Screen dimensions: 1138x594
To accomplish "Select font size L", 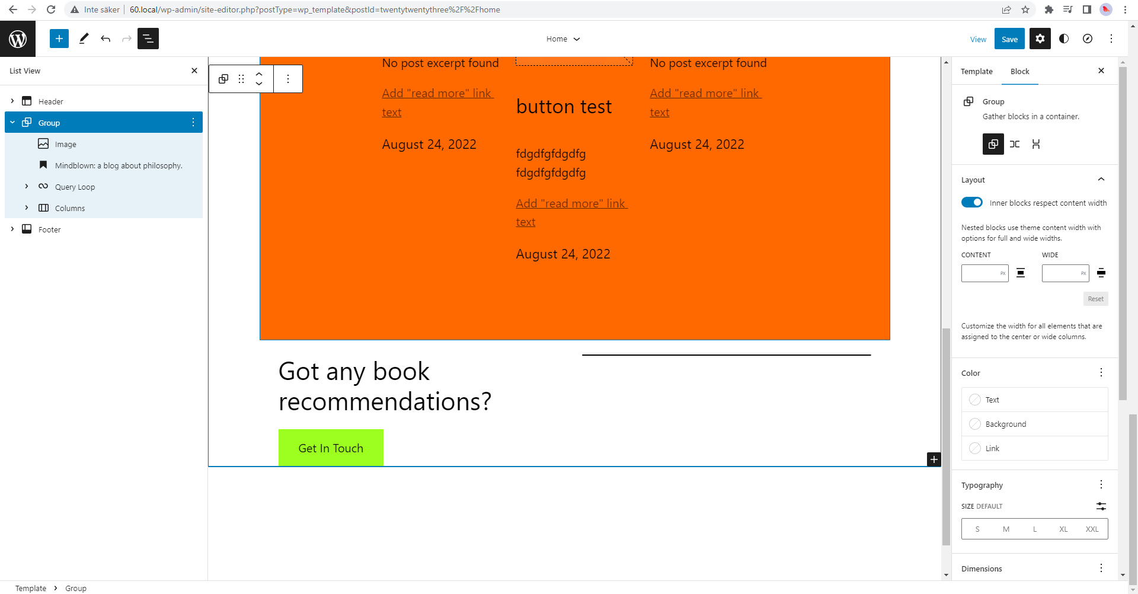I will [1035, 529].
